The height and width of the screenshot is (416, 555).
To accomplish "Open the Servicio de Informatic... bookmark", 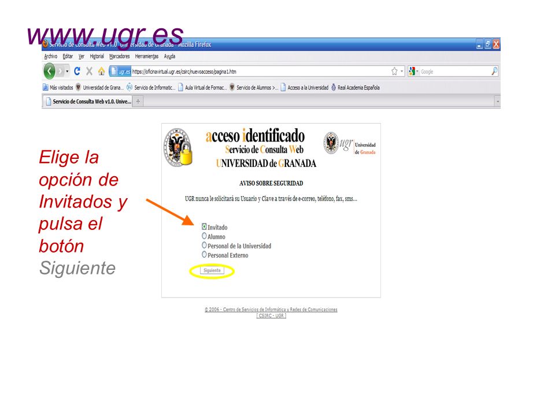I will pyautogui.click(x=151, y=87).
